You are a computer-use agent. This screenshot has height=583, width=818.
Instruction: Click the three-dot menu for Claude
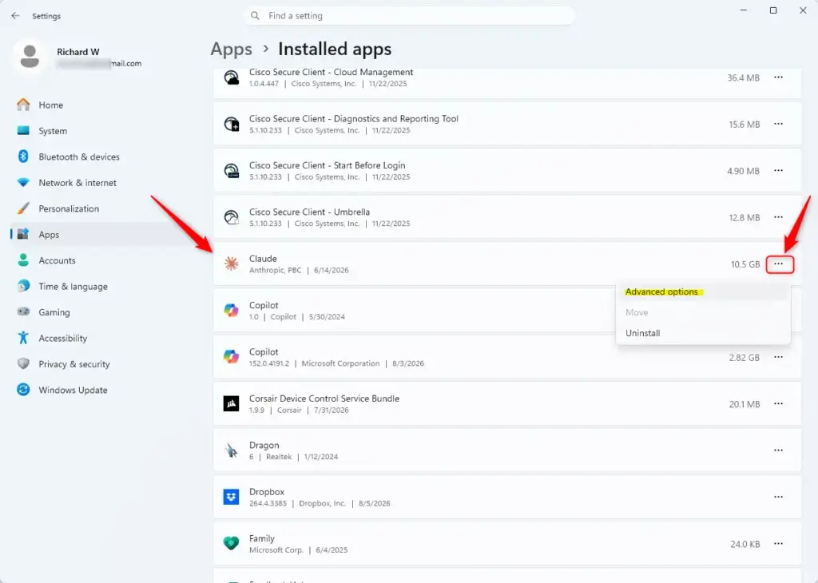[x=780, y=264]
